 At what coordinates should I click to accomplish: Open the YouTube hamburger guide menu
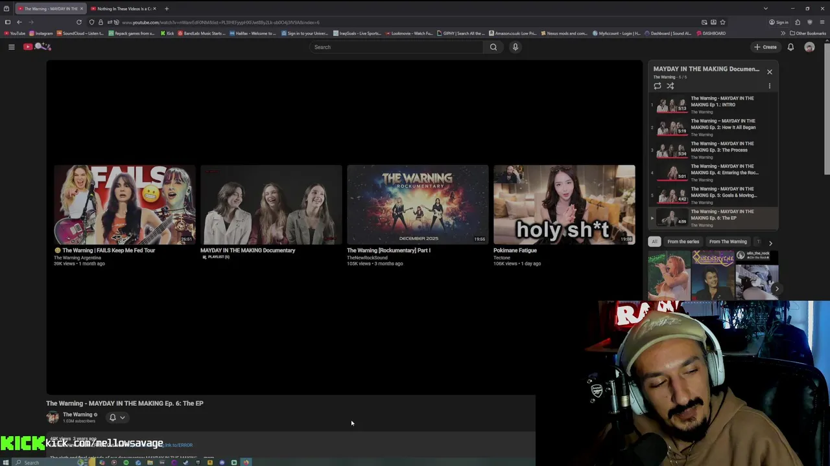11,47
